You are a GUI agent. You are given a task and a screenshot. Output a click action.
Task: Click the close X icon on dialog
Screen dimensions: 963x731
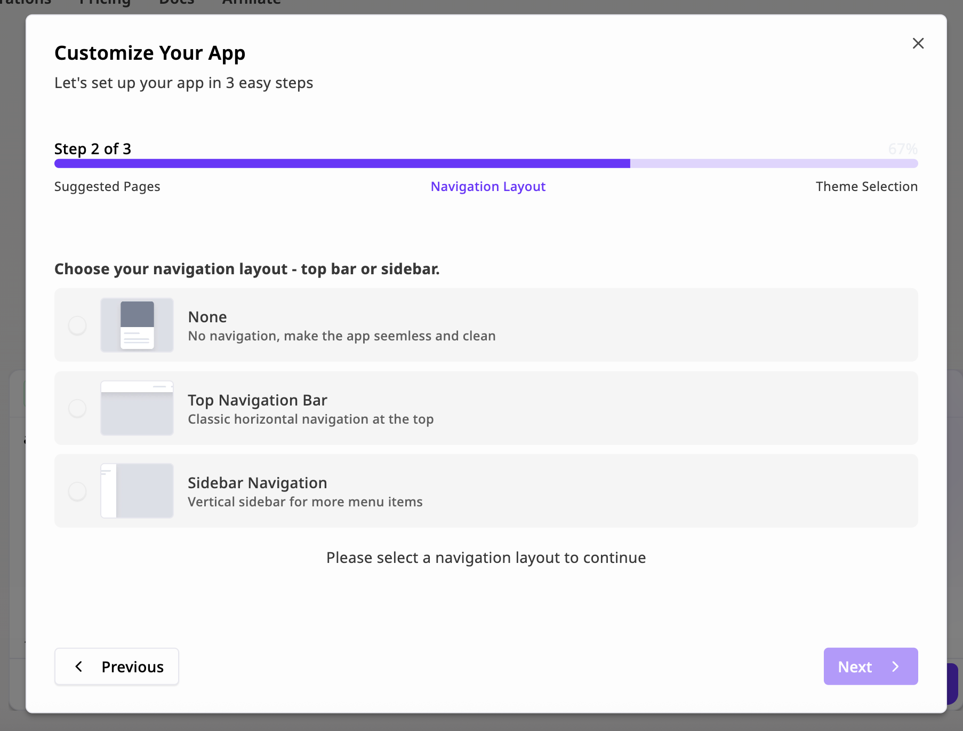(918, 43)
